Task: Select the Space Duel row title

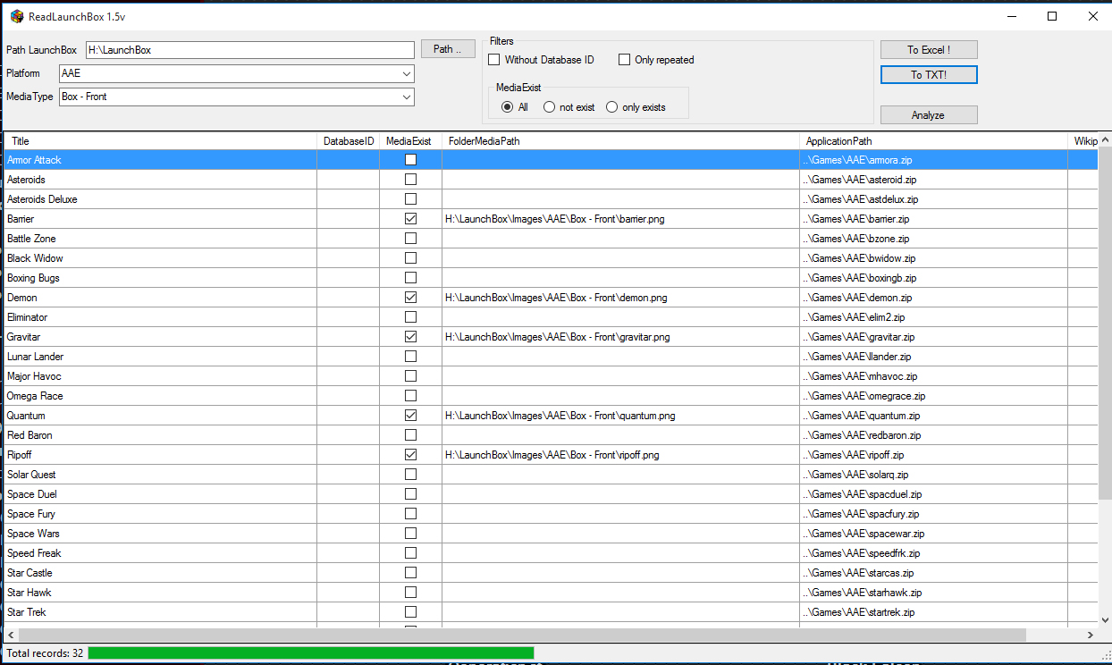Action: 32,494
